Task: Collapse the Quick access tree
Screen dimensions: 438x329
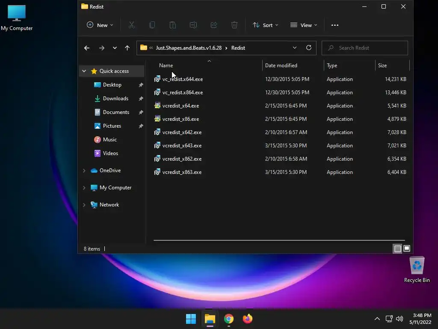Action: [84, 71]
